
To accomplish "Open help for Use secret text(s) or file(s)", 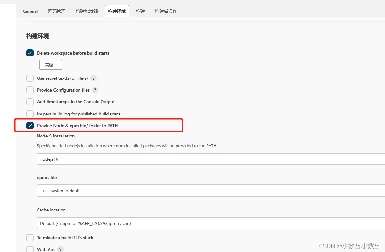I will (x=93, y=78).
